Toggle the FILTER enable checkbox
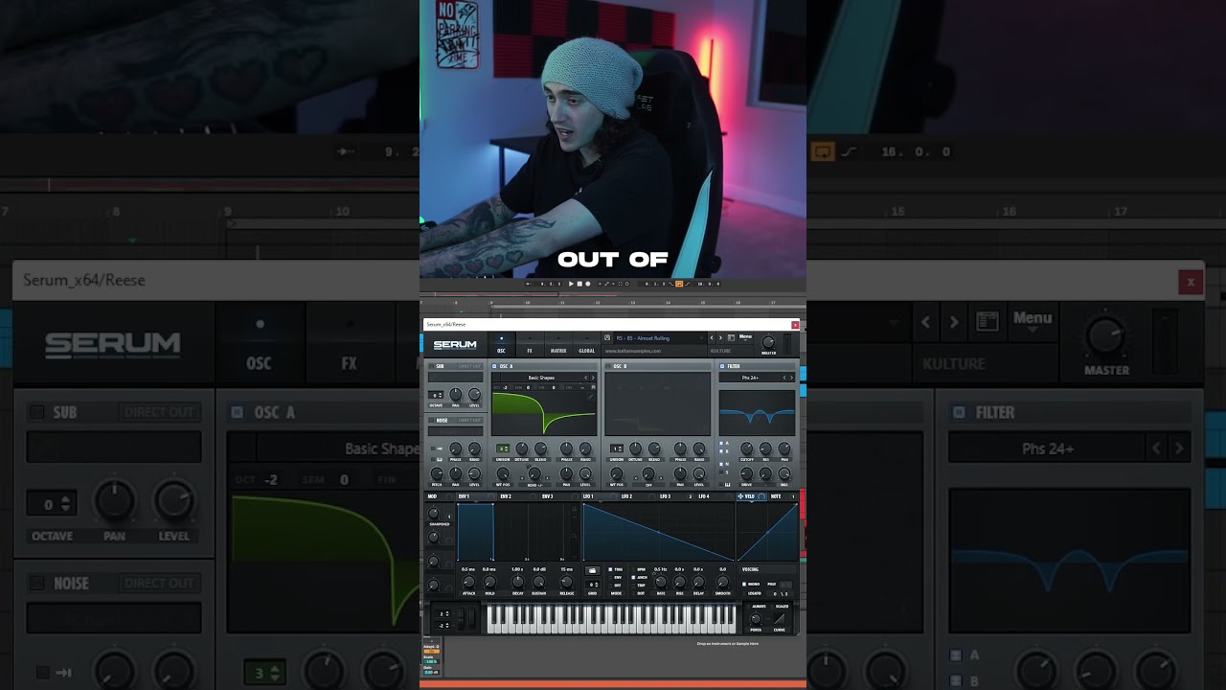The height and width of the screenshot is (690, 1226). point(722,366)
